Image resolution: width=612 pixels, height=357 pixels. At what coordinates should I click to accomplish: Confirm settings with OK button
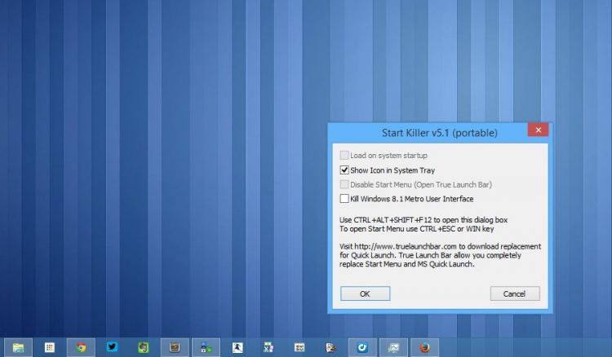365,293
